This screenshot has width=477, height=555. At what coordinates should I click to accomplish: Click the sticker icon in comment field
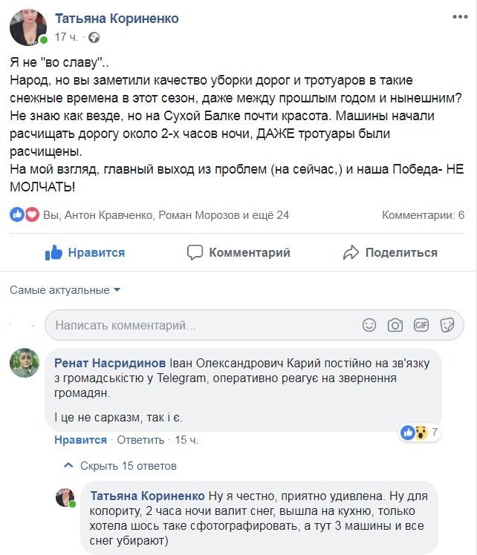pyautogui.click(x=447, y=325)
